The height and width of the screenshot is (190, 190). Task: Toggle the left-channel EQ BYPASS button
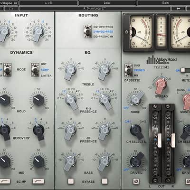71,181
